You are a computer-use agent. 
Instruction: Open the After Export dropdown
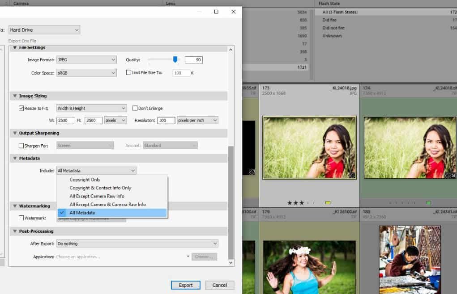tap(137, 244)
